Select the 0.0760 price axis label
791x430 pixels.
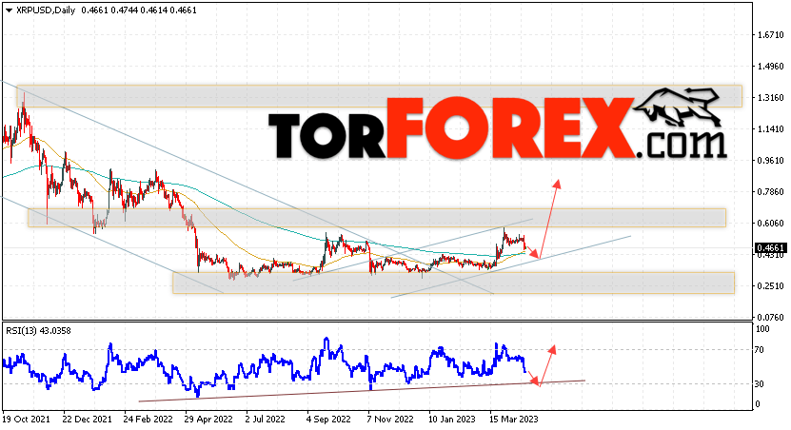(x=770, y=317)
